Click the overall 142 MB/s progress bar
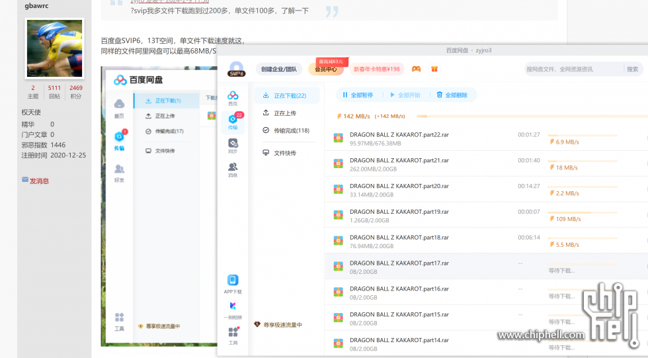This screenshot has height=358, width=648. coord(532,116)
